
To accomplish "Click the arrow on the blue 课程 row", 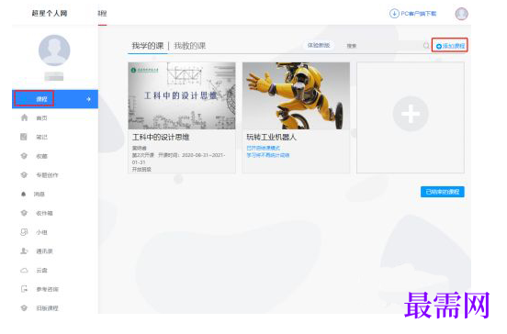I will pyautogui.click(x=88, y=99).
